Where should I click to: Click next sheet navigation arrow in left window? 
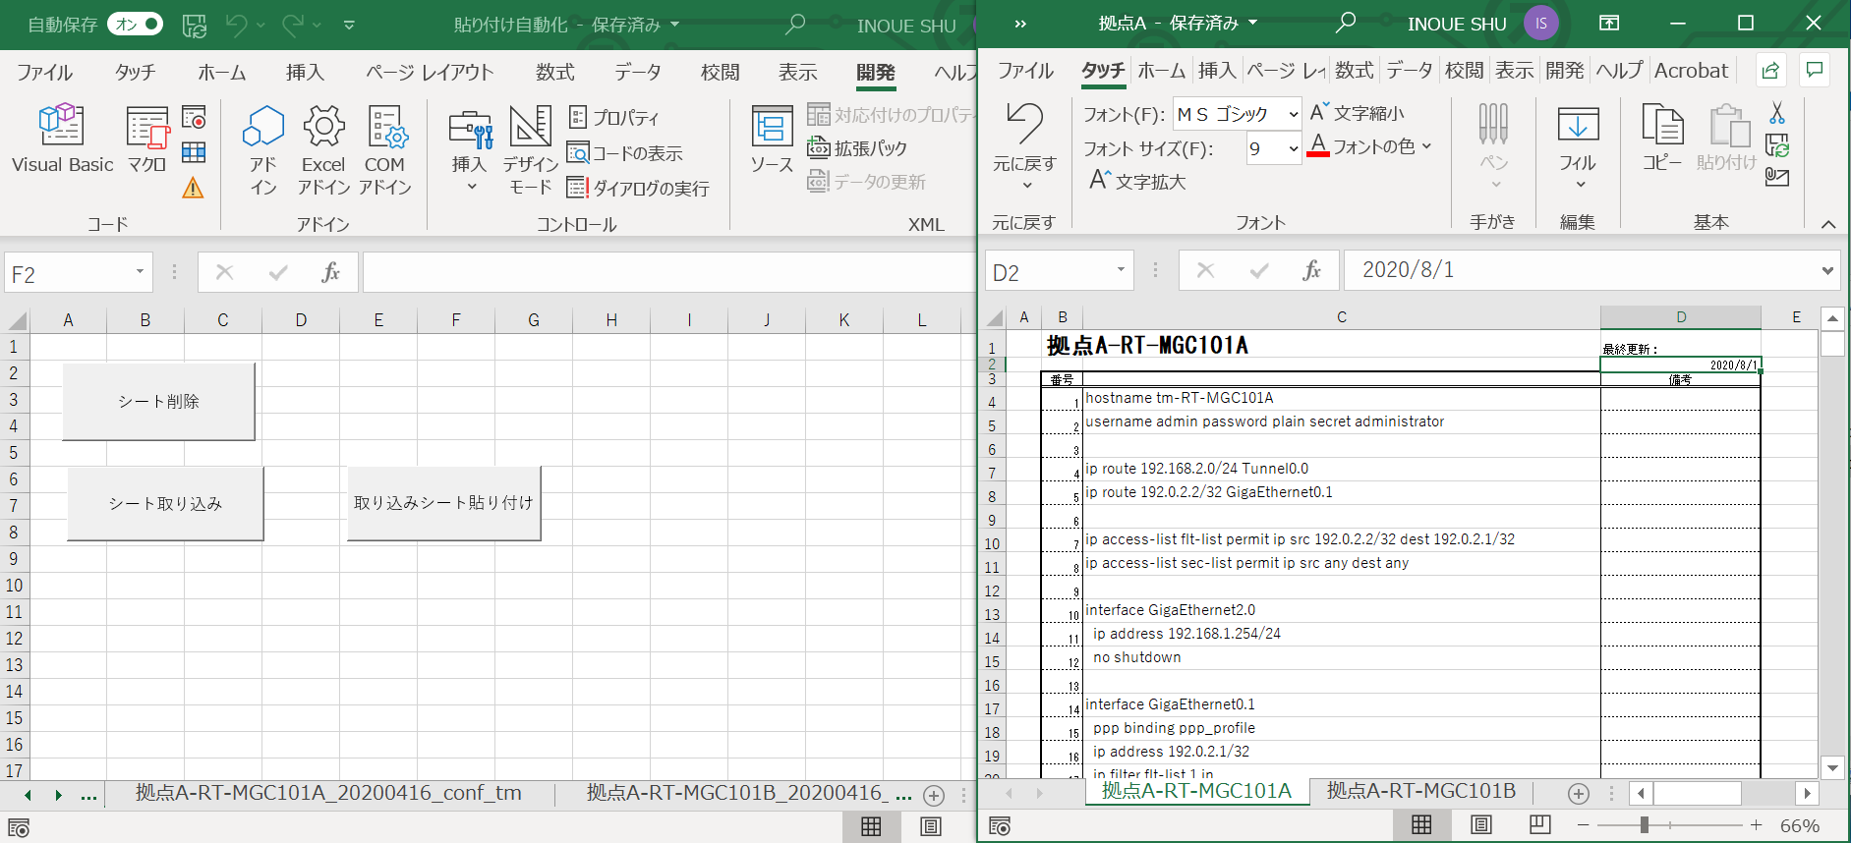coord(58,795)
